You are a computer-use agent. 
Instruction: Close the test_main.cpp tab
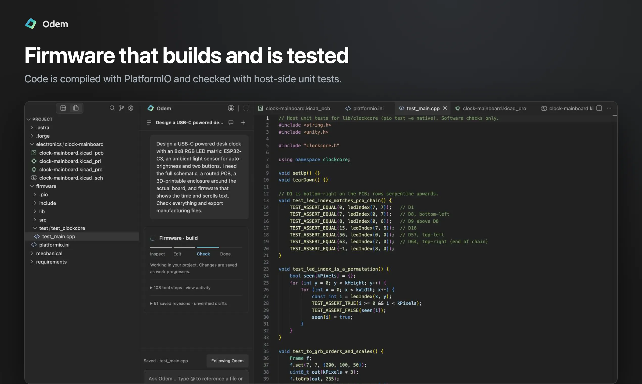445,108
